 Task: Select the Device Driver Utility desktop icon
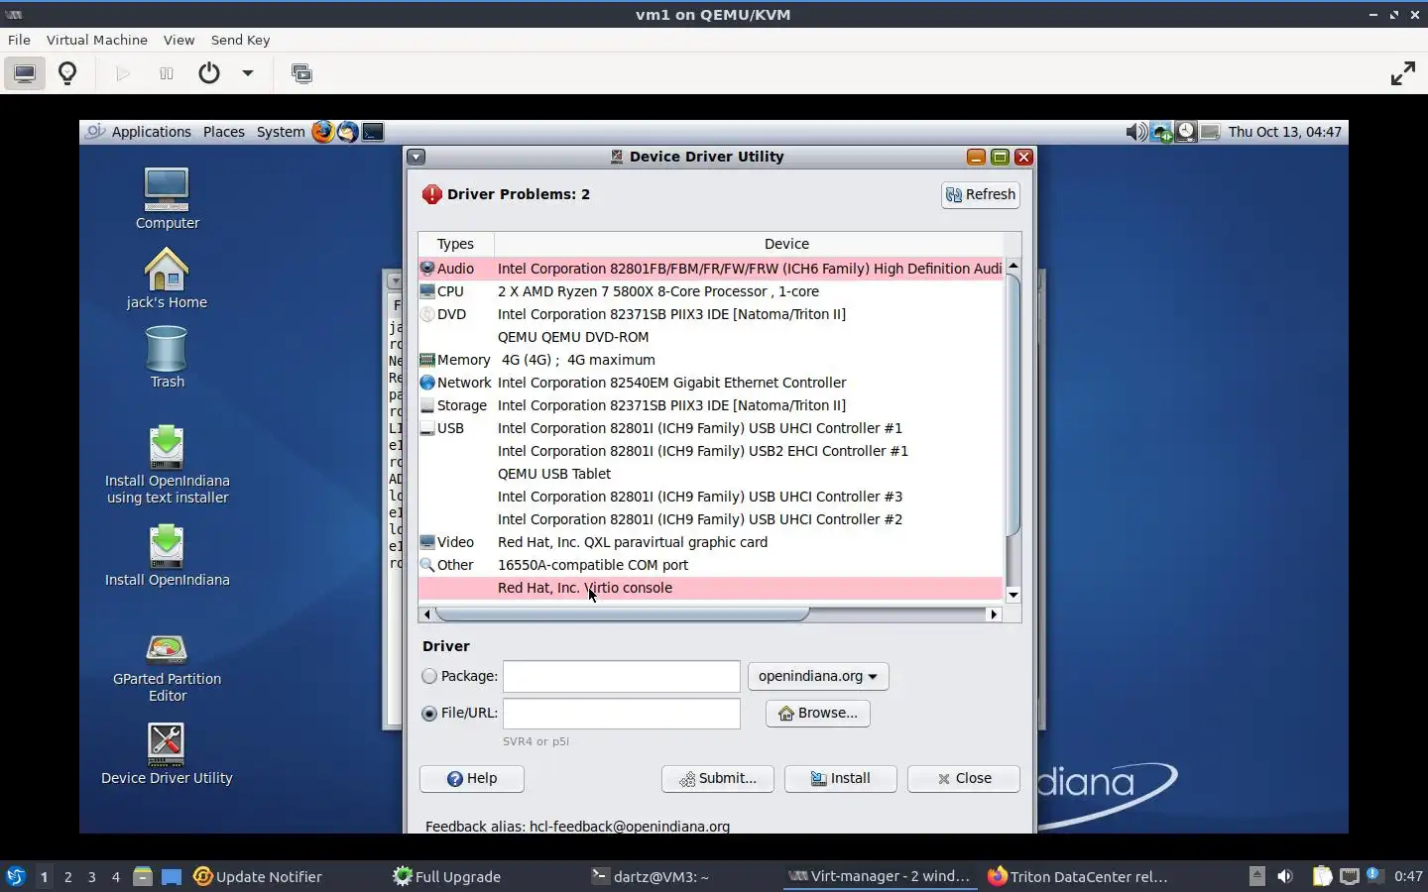coord(167,753)
